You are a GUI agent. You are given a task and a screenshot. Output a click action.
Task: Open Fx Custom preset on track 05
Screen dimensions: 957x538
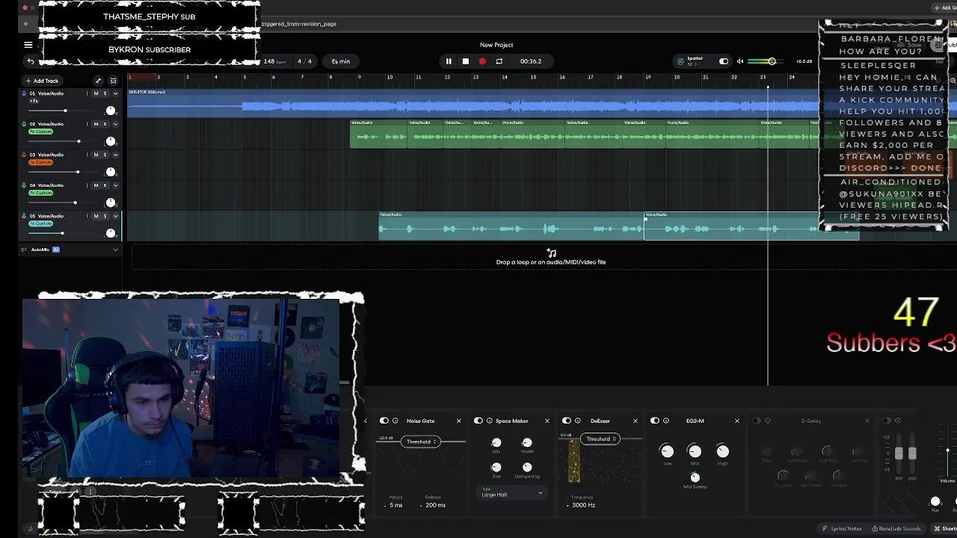pyautogui.click(x=41, y=223)
